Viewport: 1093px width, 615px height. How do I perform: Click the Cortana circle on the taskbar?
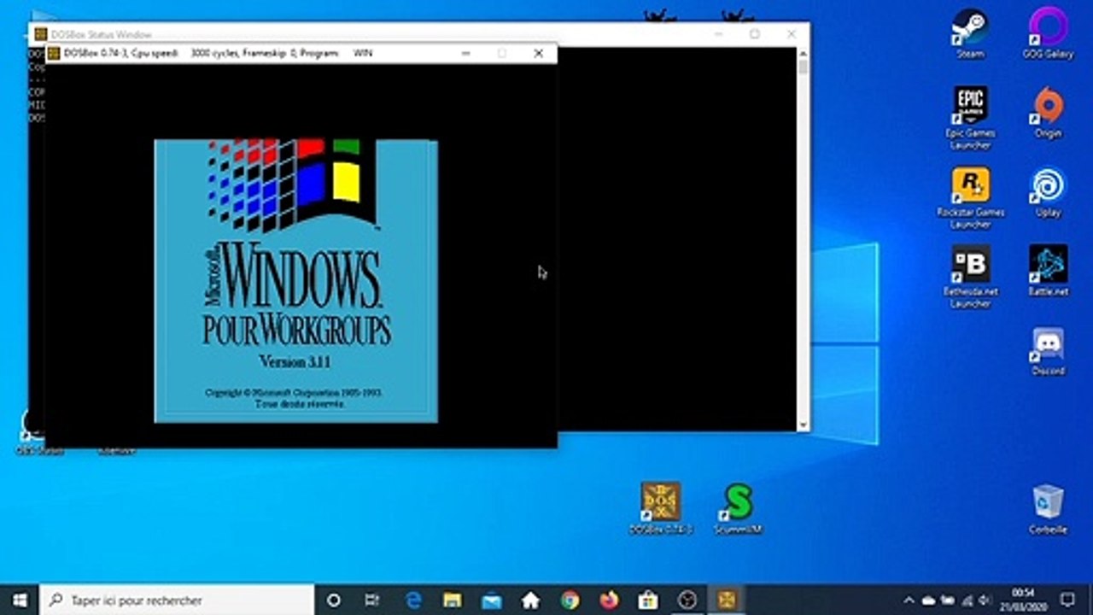(334, 600)
